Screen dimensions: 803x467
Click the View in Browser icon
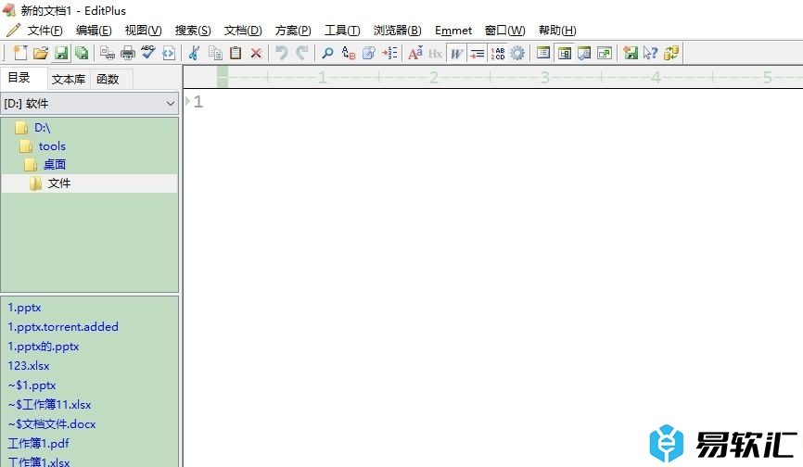169,53
